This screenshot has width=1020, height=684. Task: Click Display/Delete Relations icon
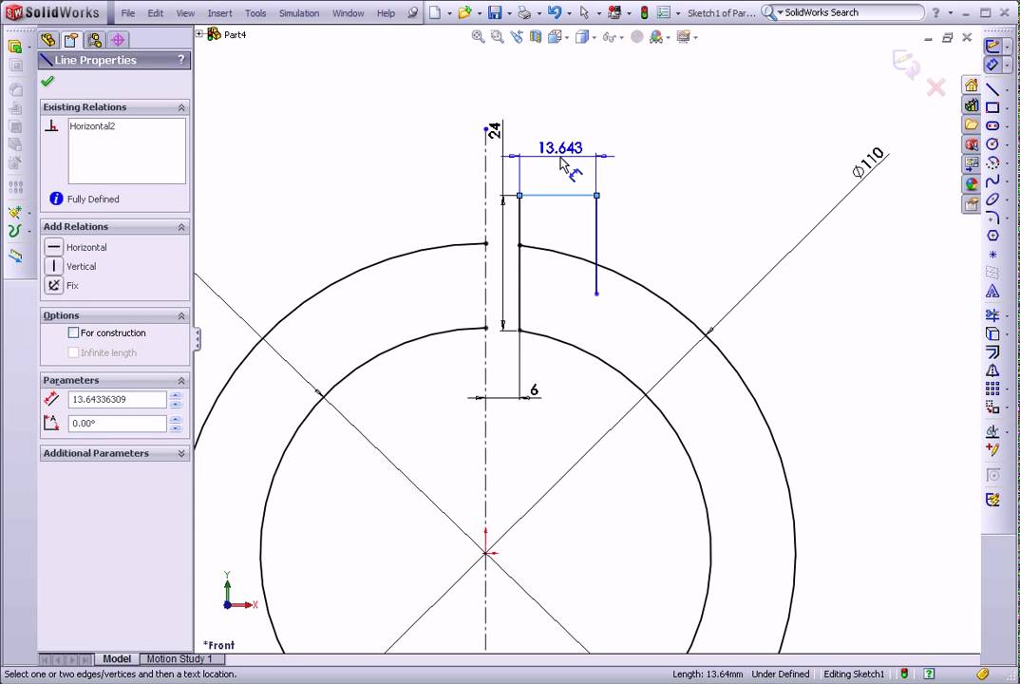coord(992,431)
